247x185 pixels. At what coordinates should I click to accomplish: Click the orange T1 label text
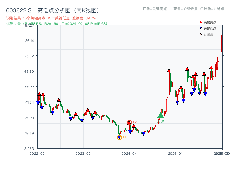tap(124, 137)
